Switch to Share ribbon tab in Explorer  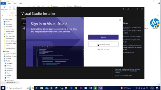15,3
